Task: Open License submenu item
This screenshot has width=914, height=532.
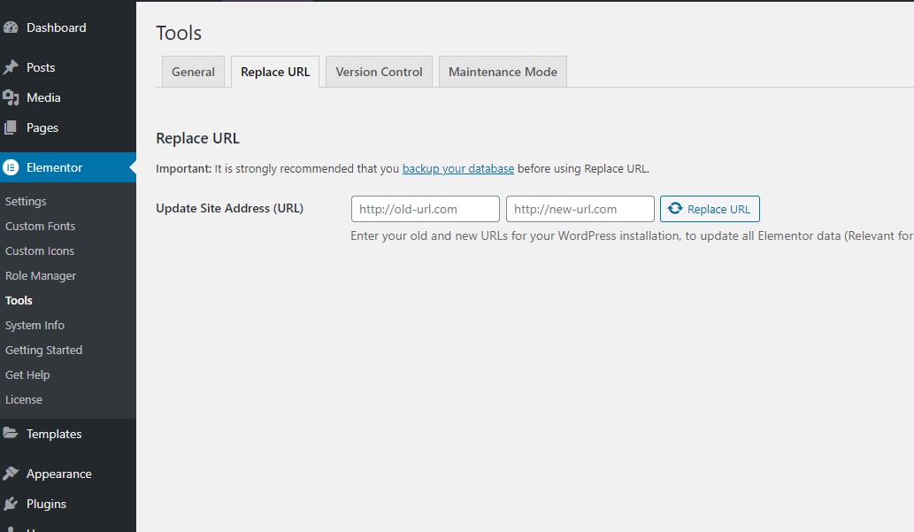Action: (24, 399)
